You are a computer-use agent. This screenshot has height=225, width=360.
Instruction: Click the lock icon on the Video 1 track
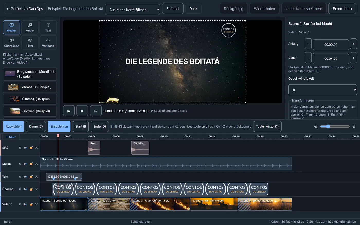31,204
